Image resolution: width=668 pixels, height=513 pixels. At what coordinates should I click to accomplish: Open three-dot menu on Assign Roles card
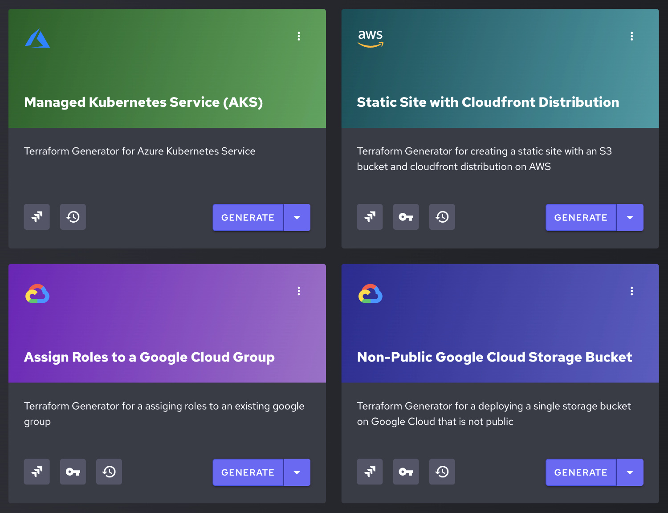click(299, 291)
